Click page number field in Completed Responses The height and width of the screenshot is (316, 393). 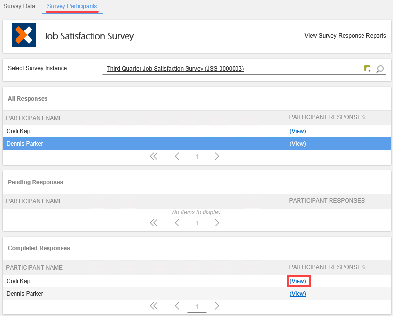(x=197, y=307)
